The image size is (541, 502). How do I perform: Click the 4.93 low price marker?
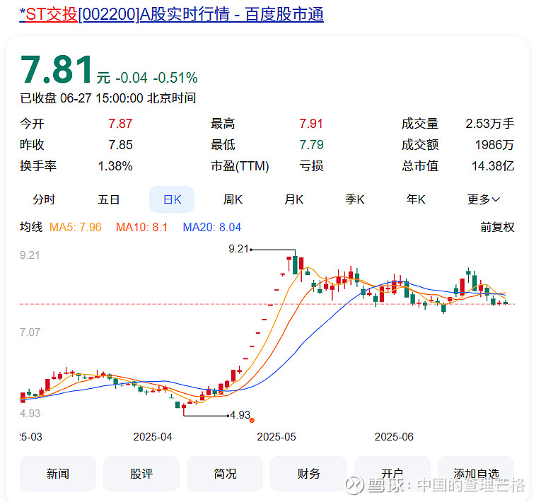tap(240, 415)
